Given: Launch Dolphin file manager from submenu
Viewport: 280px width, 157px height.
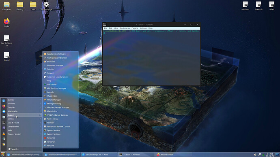Looking at the screenshot, I should point(60,69).
